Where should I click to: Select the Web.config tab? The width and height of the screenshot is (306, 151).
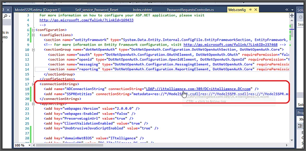pyautogui.click(x=237, y=10)
